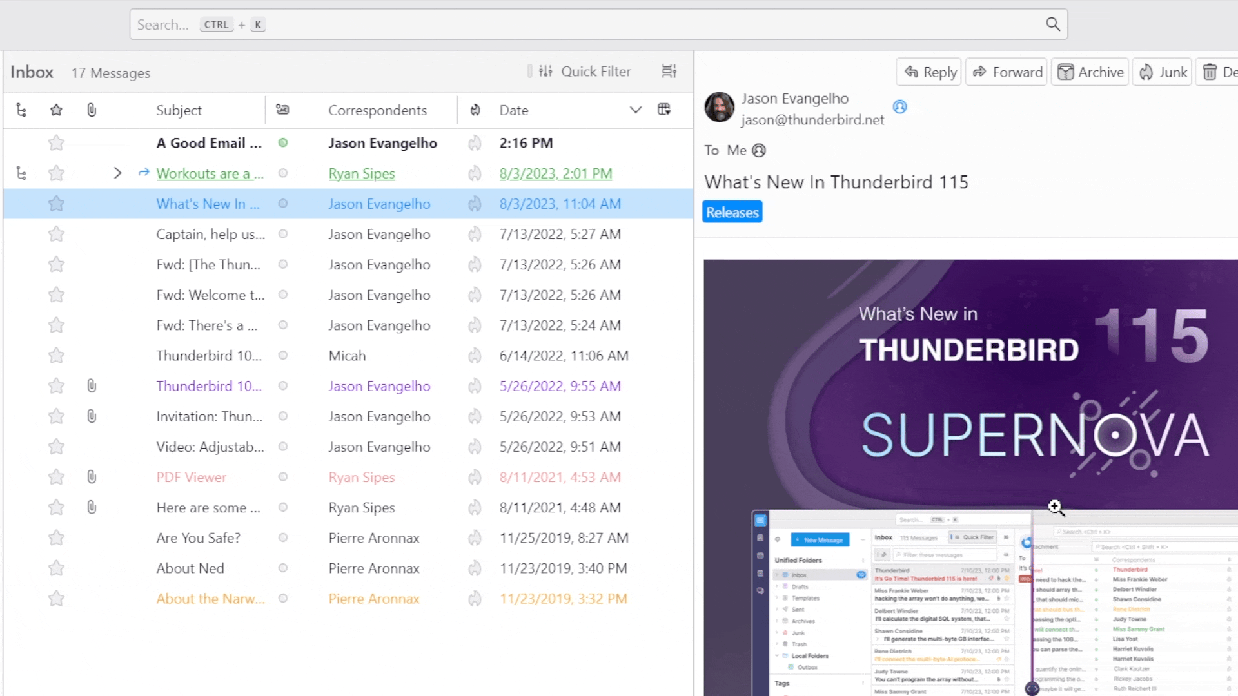Viewport: 1238px width, 696px height.
Task: Click reply arrow icon on Workouts row
Action: point(144,173)
